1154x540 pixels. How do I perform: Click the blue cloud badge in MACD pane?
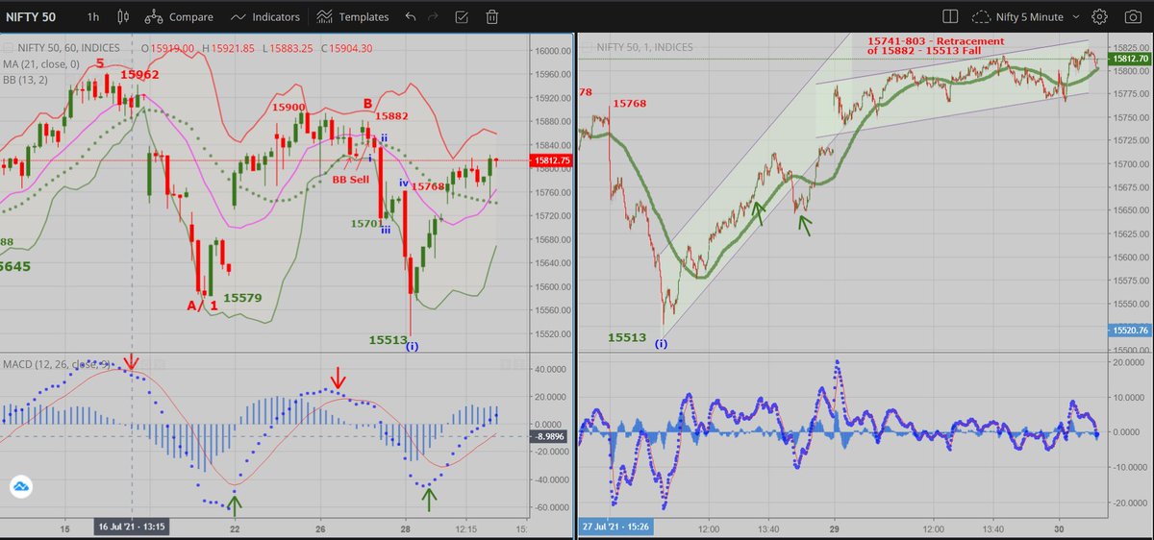[21, 487]
